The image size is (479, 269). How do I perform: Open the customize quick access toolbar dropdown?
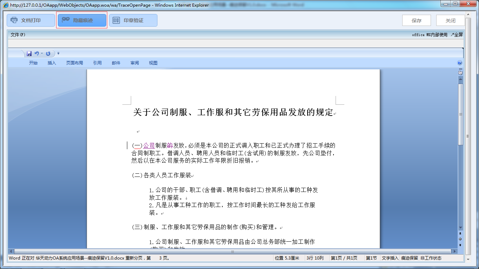coord(58,53)
